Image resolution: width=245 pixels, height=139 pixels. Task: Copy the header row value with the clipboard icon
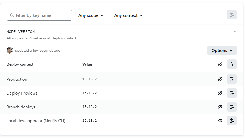[x=232, y=64]
